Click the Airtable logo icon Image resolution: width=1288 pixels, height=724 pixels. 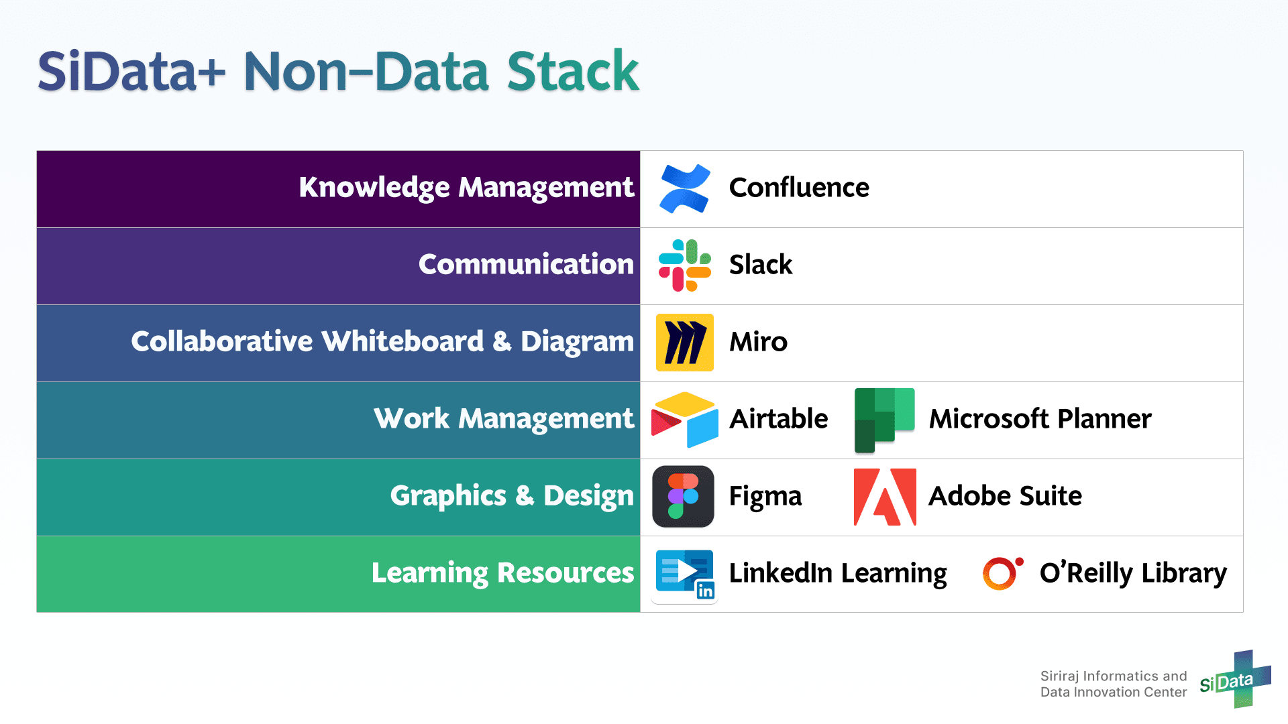(x=684, y=420)
